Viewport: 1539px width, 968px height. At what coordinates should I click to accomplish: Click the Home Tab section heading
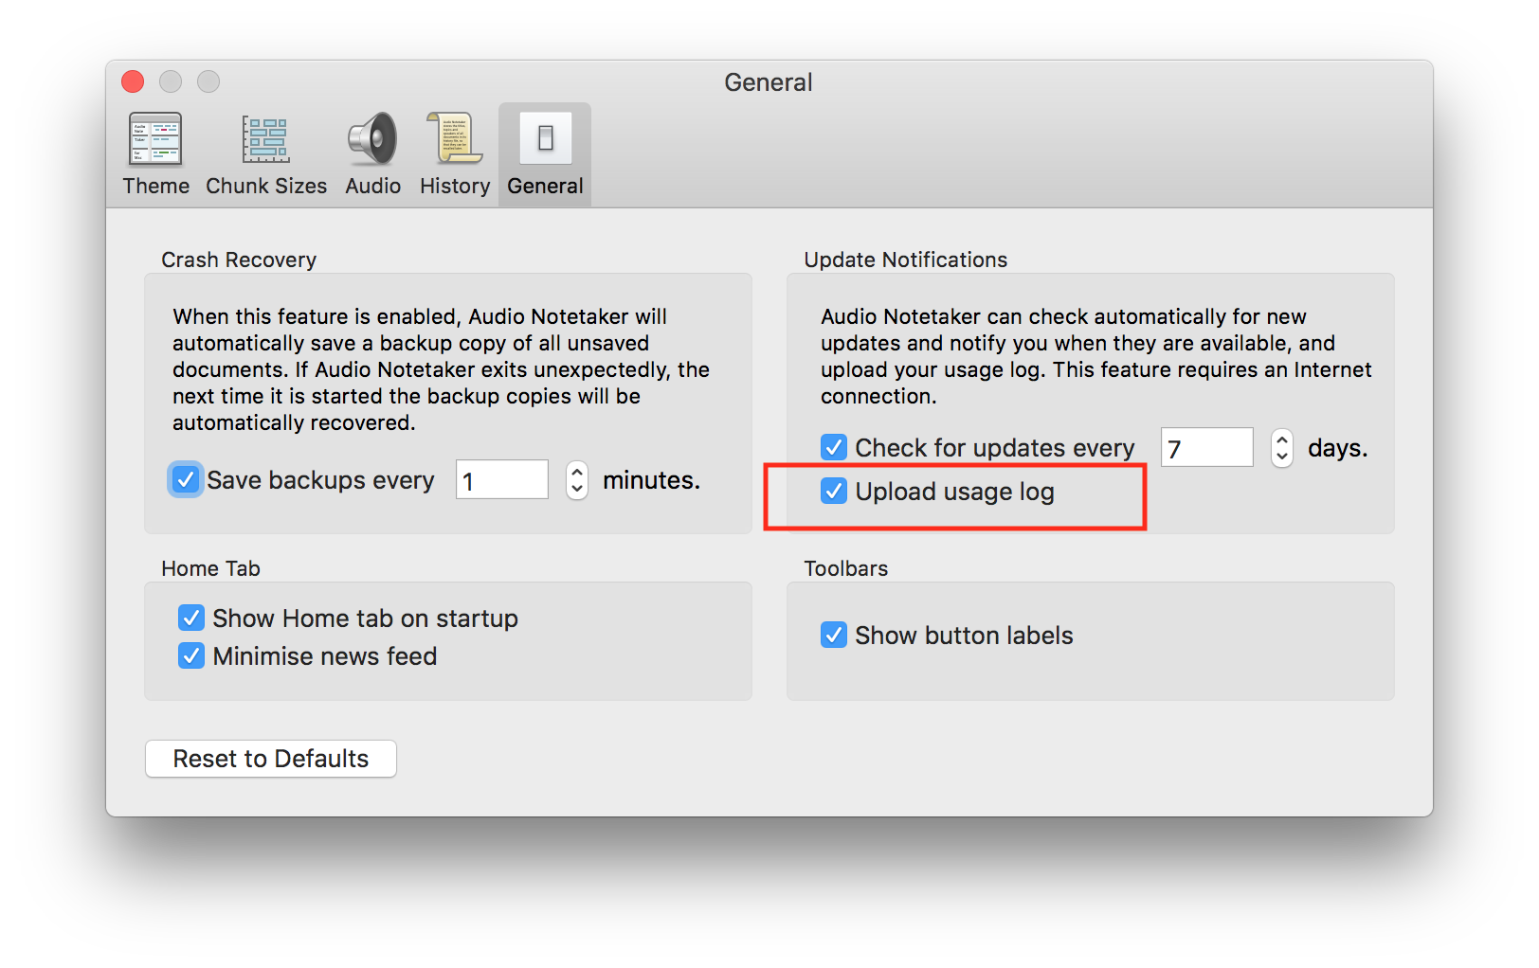[210, 568]
